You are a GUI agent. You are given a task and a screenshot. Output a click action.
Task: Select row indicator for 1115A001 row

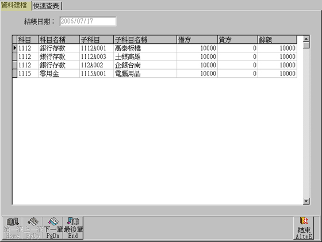coord(14,74)
